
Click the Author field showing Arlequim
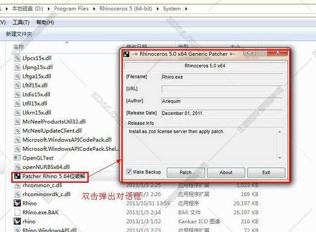pos(222,101)
